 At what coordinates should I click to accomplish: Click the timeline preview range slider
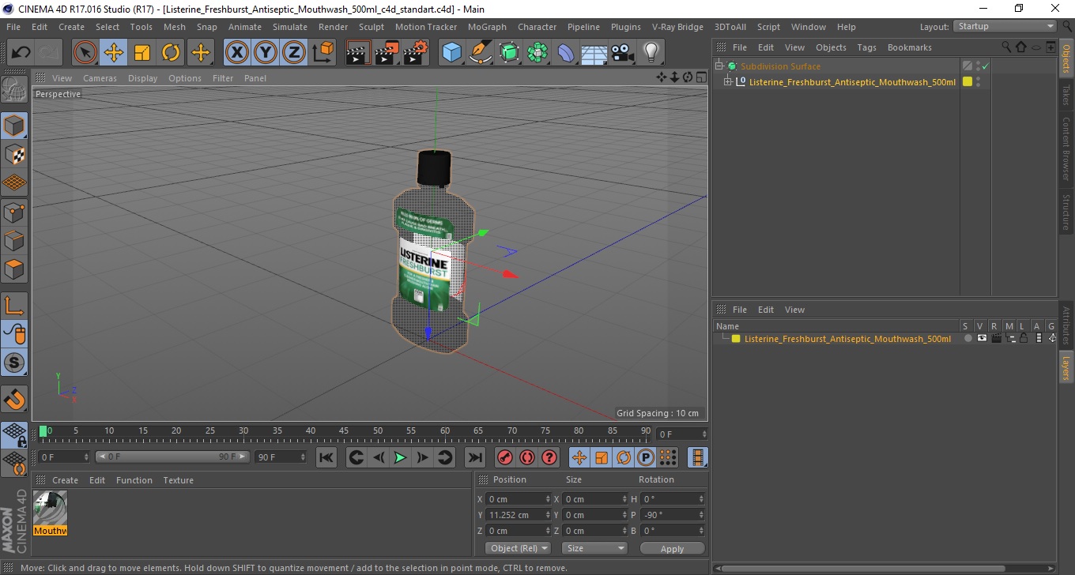pyautogui.click(x=173, y=457)
